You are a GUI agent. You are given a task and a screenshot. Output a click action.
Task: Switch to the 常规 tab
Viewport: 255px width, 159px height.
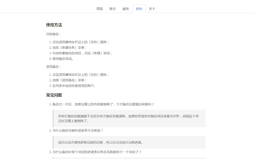[99, 9]
